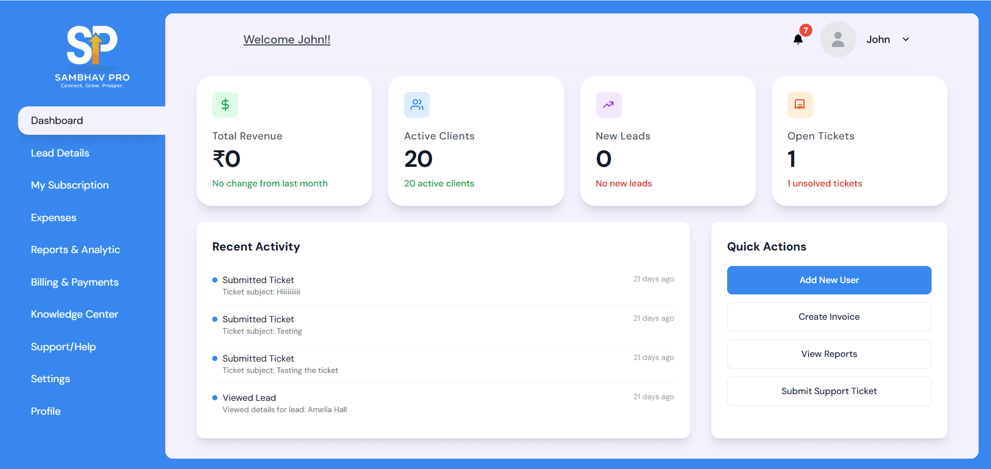Switch to Lead Details in sidebar
Viewport: 991px width, 469px height.
pyautogui.click(x=60, y=153)
